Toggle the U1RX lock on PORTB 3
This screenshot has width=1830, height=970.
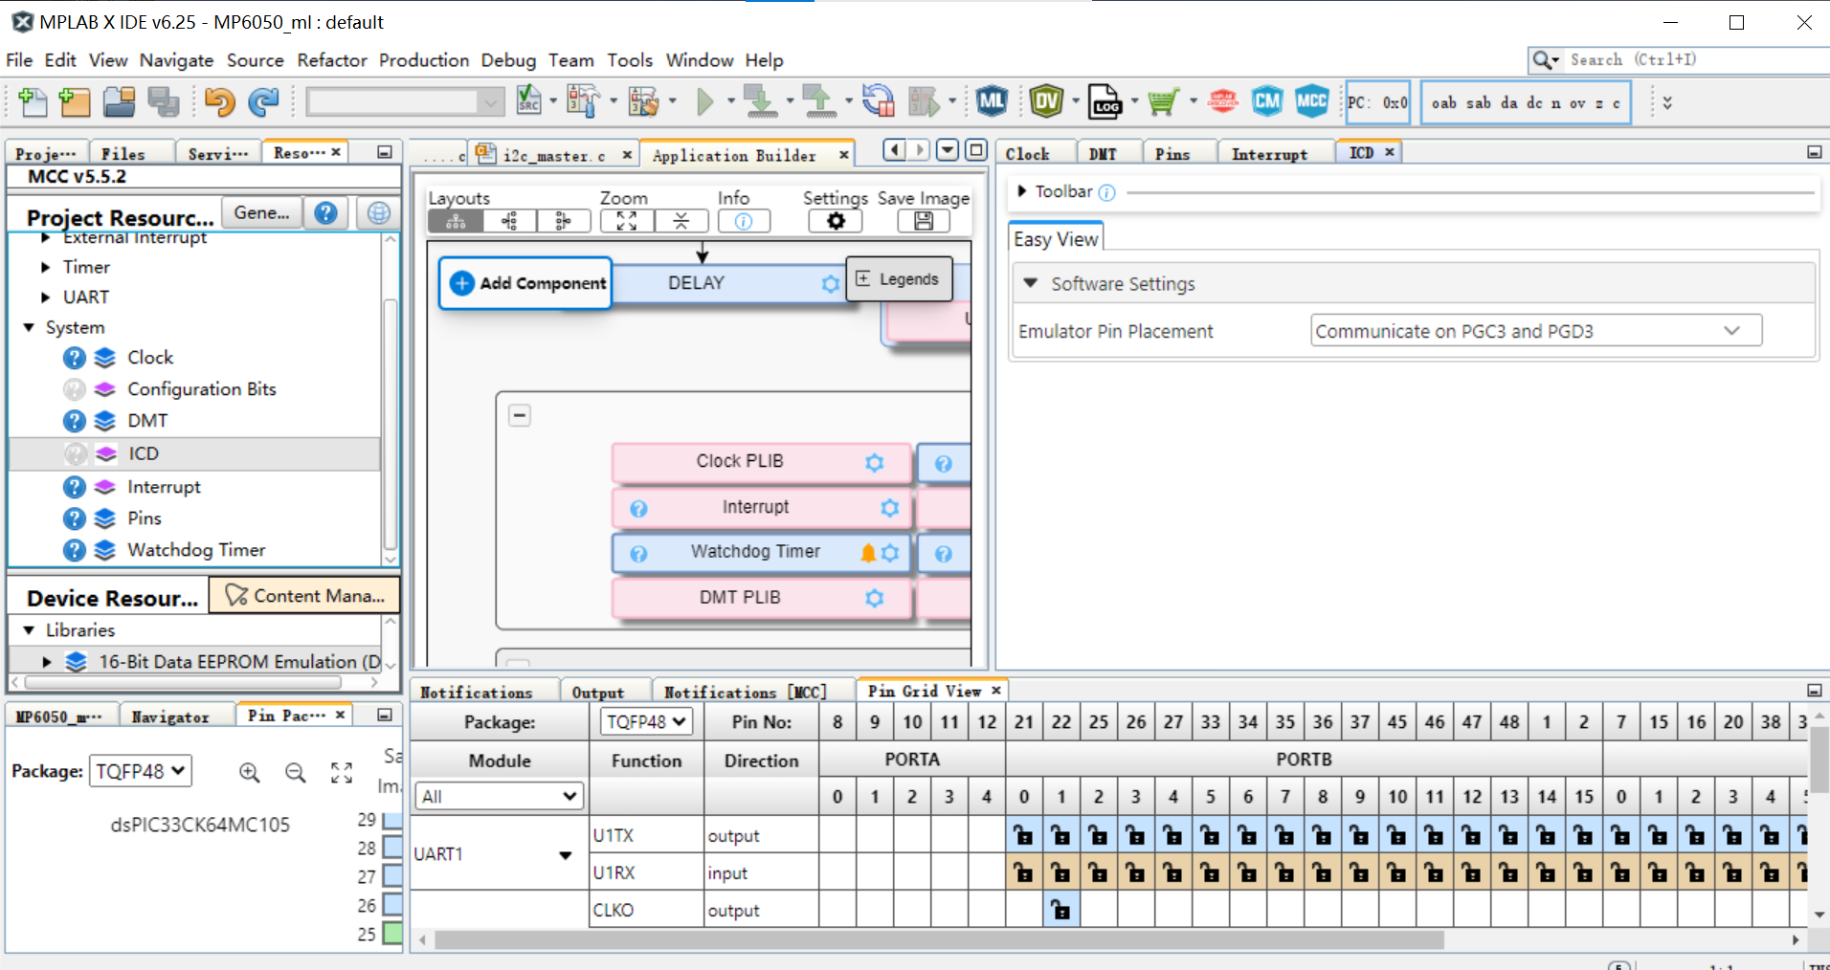coord(1136,872)
